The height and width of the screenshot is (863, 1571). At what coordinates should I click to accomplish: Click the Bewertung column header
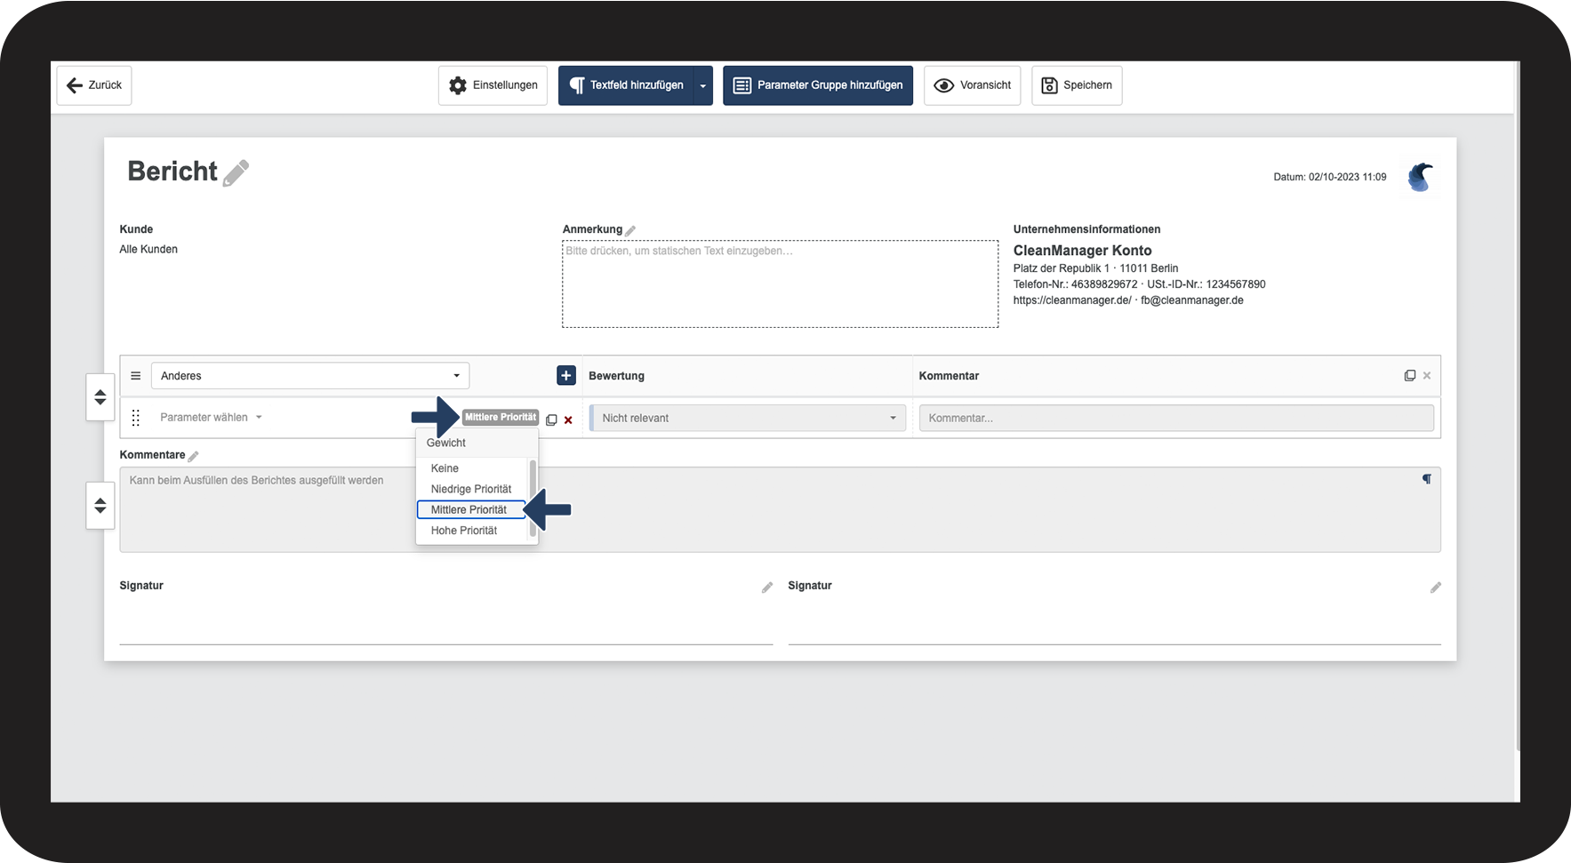(x=616, y=376)
